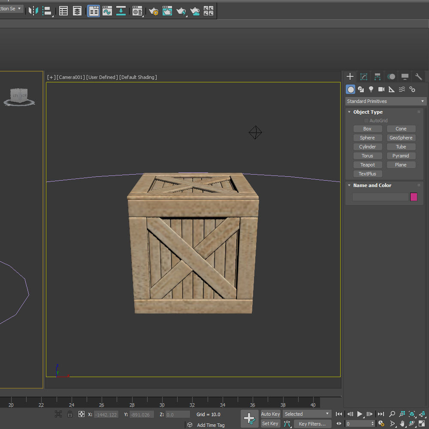This screenshot has width=429, height=429.
Task: Step to the previous frame
Action: tap(350, 414)
